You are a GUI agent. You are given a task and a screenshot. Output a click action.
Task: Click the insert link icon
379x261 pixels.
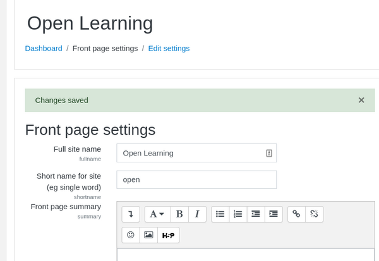(296, 214)
